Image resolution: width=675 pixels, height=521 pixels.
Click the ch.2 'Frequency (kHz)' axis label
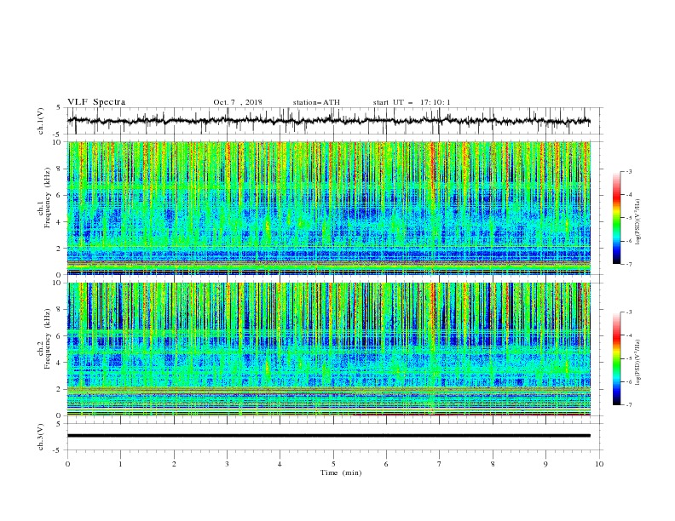click(48, 339)
